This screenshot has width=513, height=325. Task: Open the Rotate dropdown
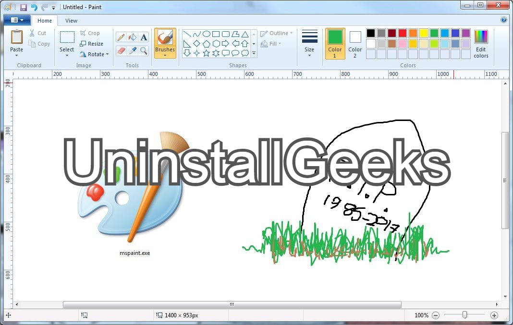94,54
